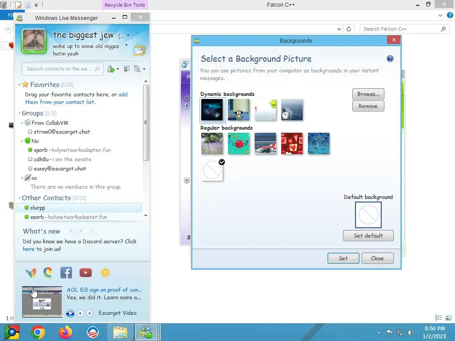Click the 'here' Discord link

[28, 249]
